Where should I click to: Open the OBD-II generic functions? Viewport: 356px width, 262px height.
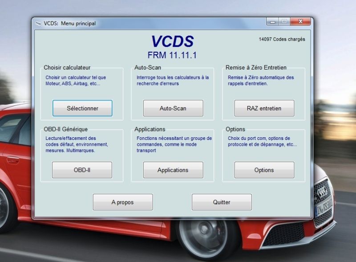[x=82, y=170]
